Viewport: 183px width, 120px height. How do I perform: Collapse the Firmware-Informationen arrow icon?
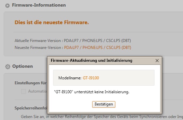pos(8,6)
